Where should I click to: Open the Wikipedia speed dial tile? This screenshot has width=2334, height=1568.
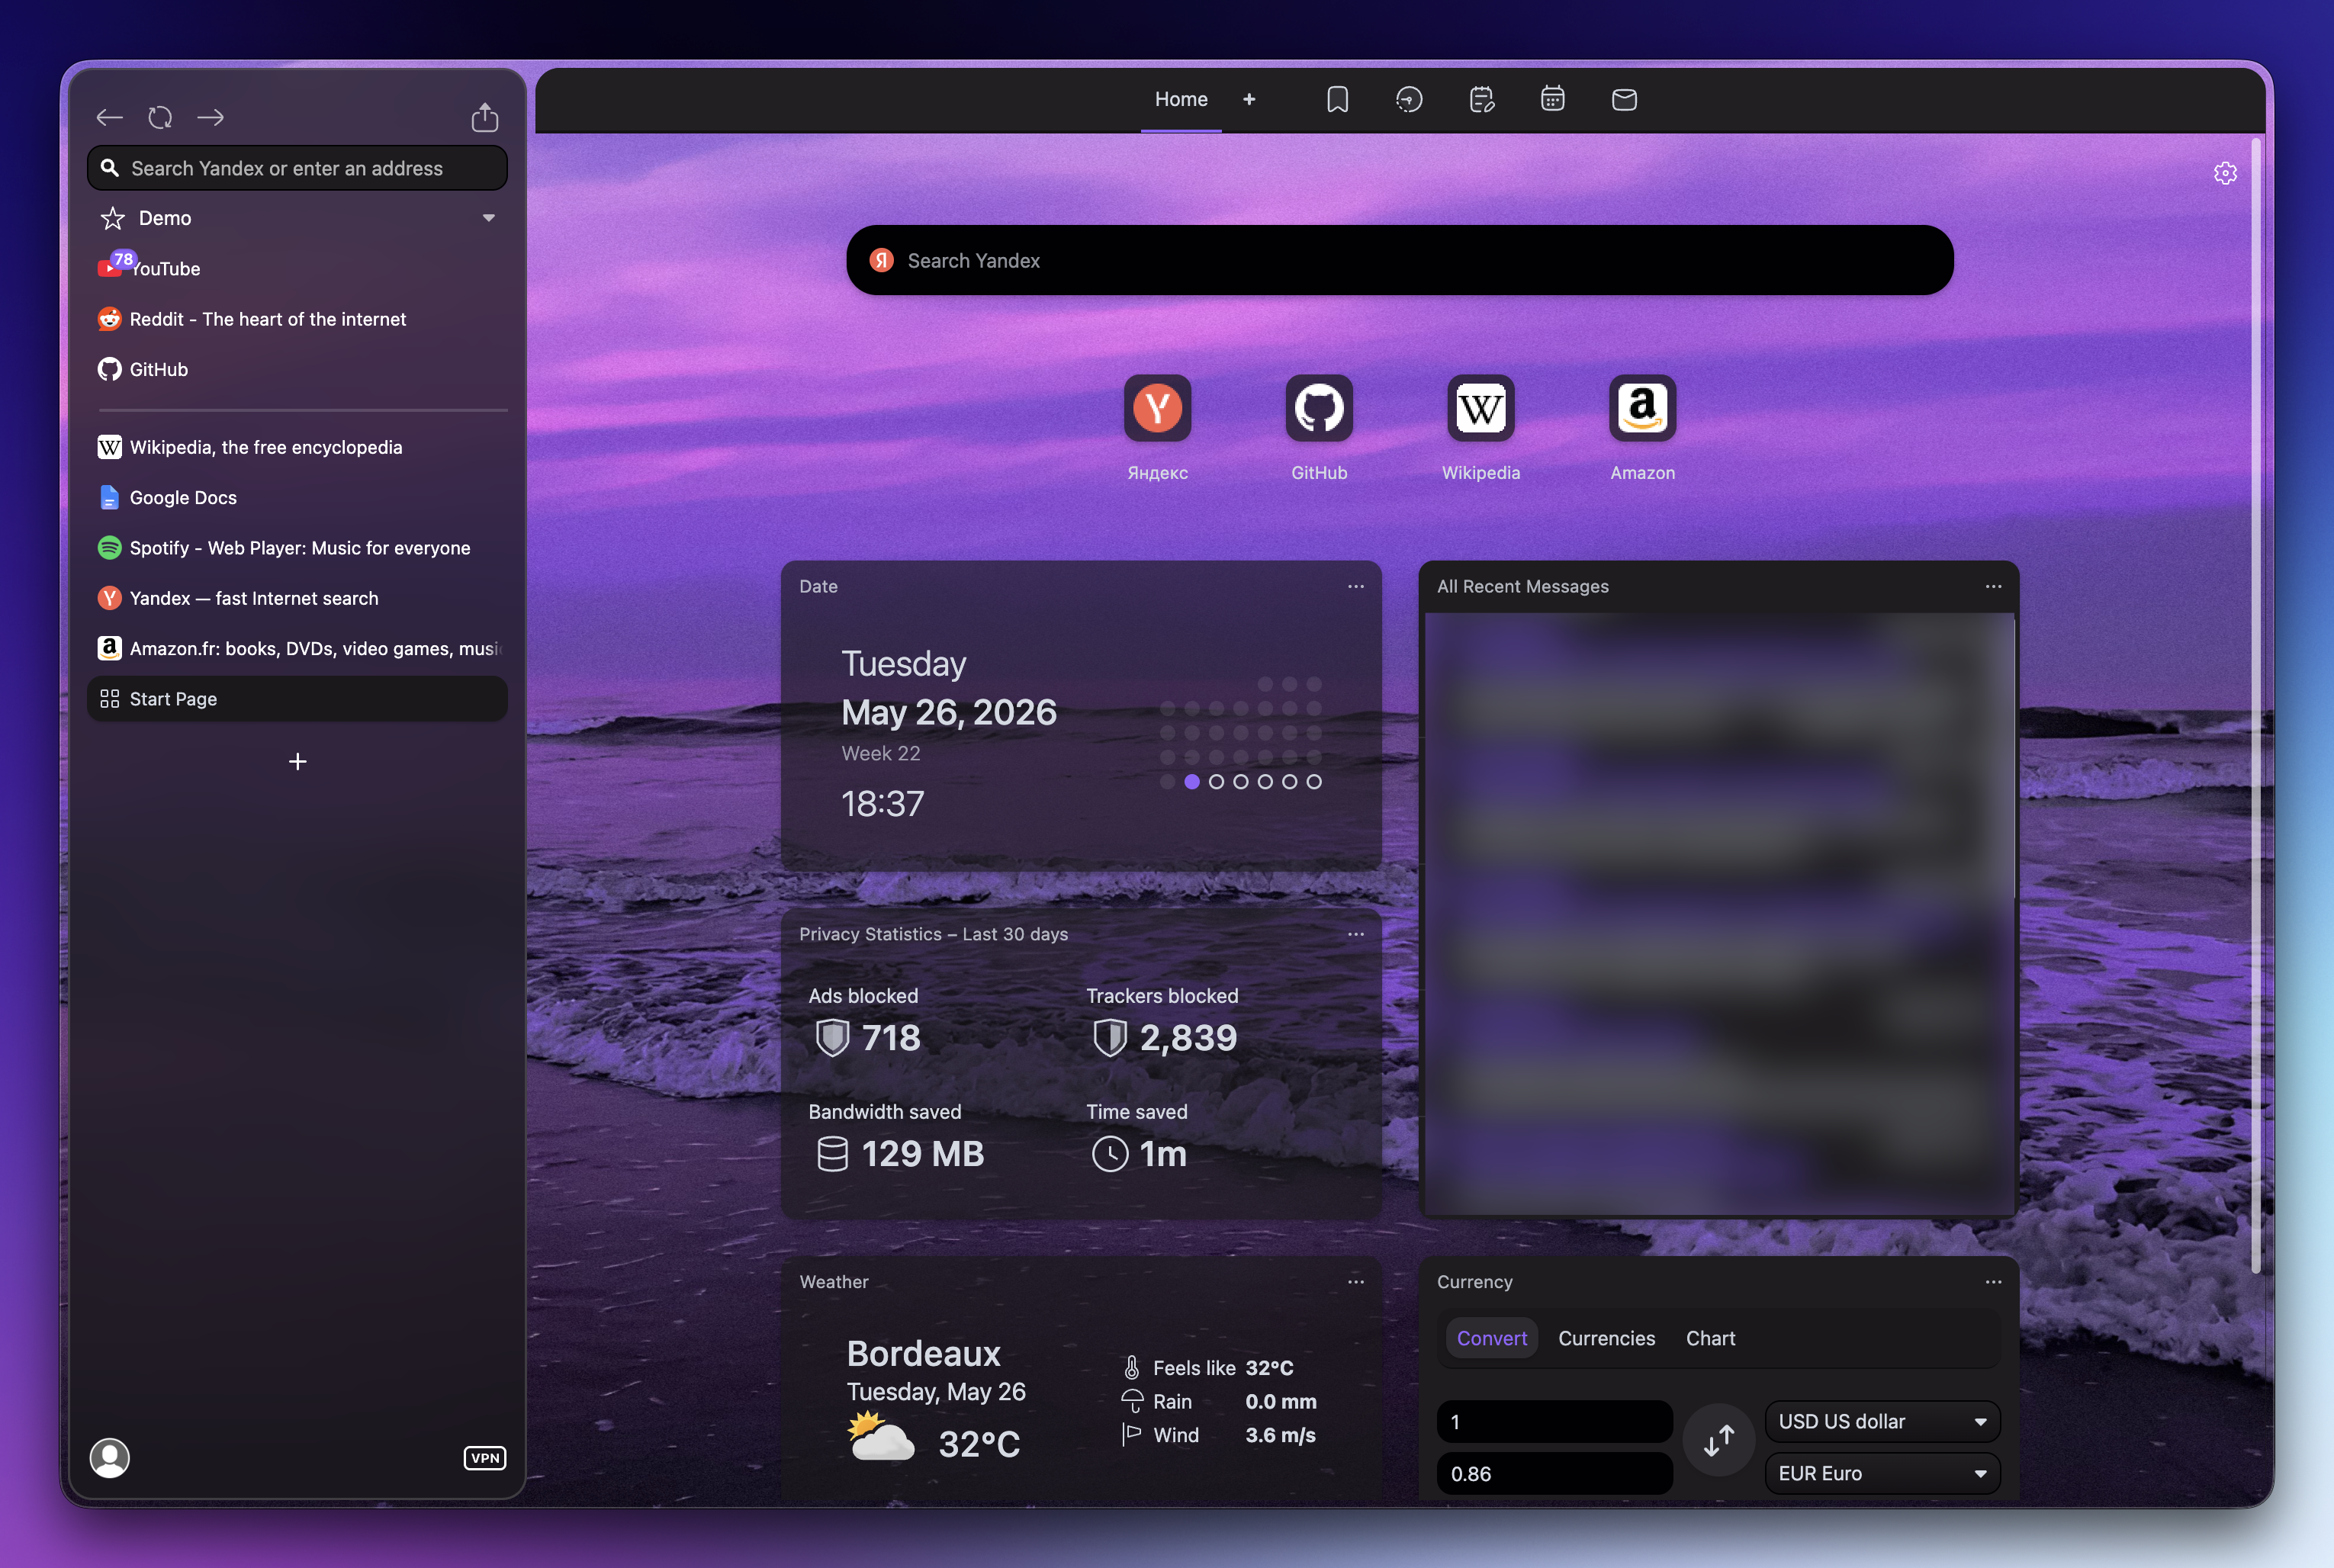click(x=1481, y=408)
